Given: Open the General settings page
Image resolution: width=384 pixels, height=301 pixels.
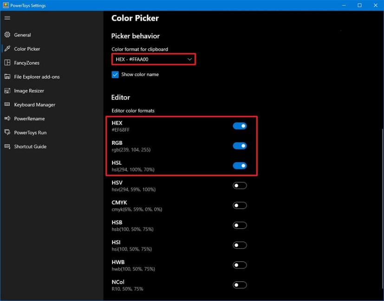Looking at the screenshot, I should [22, 34].
